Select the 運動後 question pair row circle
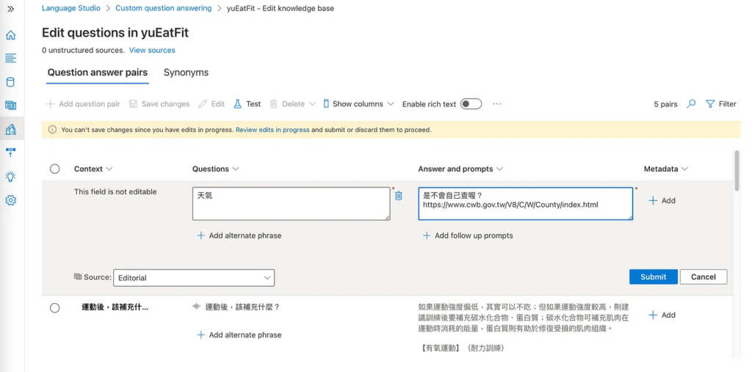This screenshot has height=372, width=752. (55, 307)
